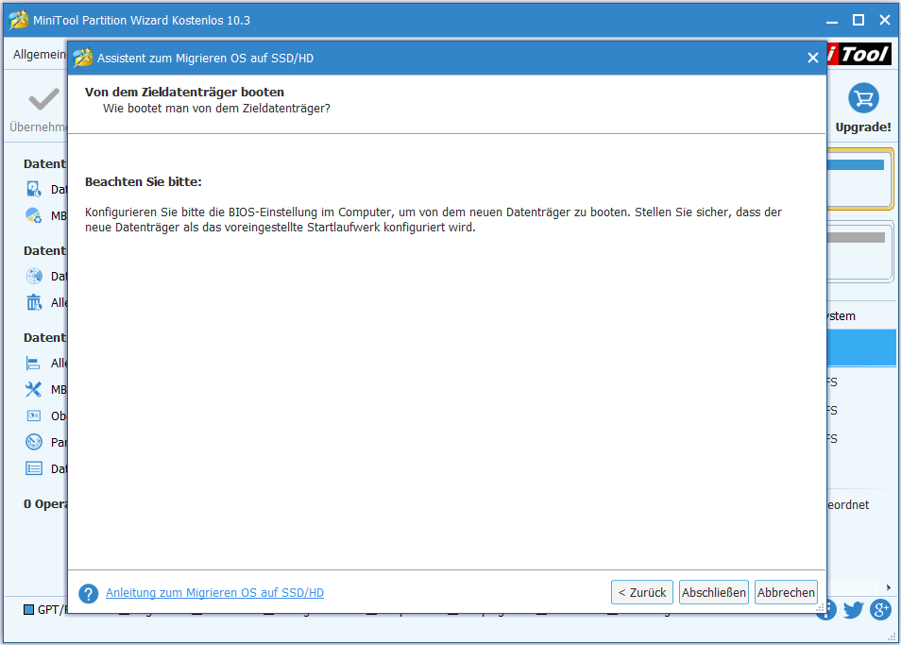Click the partition recovery round icon
This screenshot has width=901, height=645.
pyautogui.click(x=34, y=442)
